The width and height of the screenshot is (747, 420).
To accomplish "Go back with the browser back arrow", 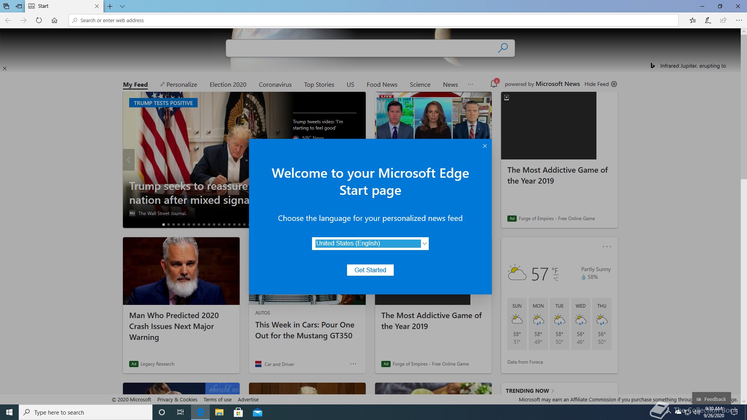I will [x=8, y=20].
